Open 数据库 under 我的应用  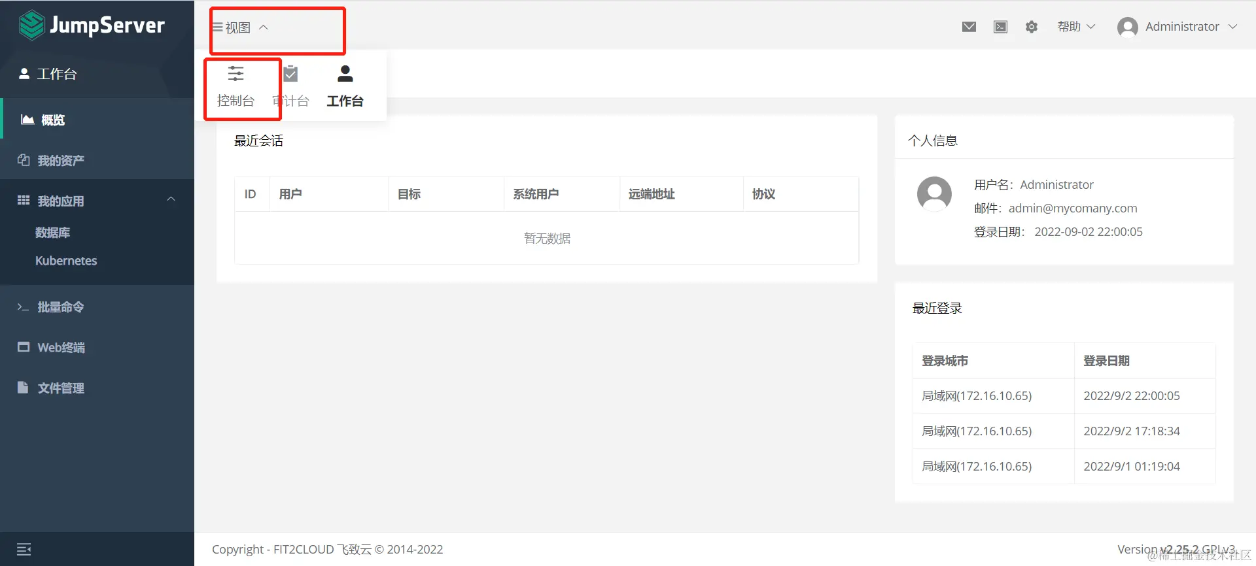[x=52, y=233]
